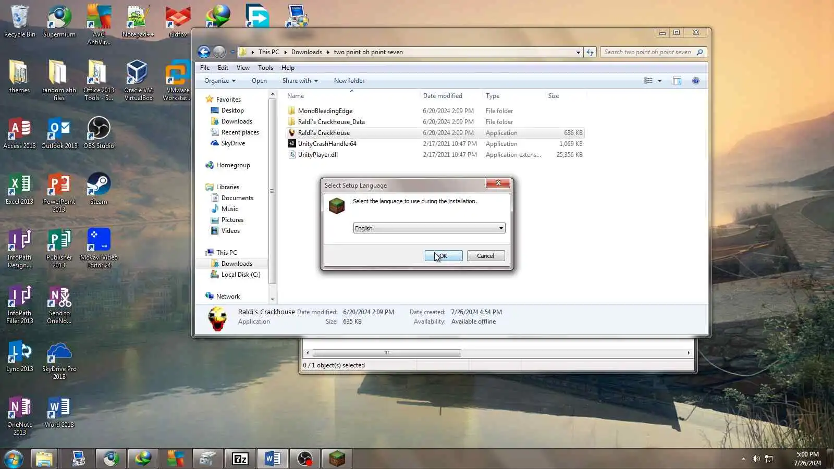This screenshot has height=469, width=834.
Task: Open the Steam desktop shortcut
Action: pyautogui.click(x=99, y=189)
